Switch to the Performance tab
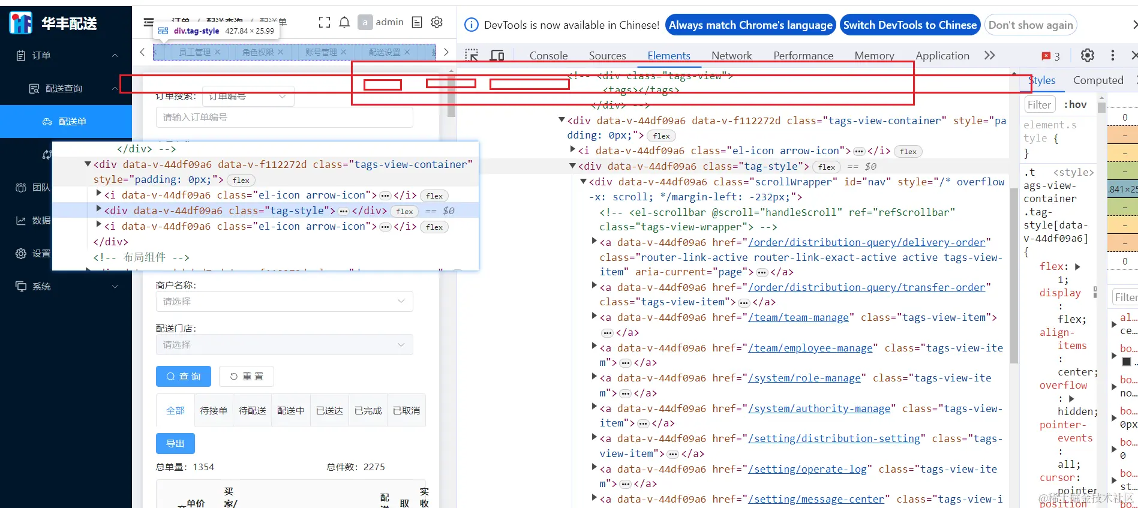This screenshot has width=1138, height=508. point(803,55)
